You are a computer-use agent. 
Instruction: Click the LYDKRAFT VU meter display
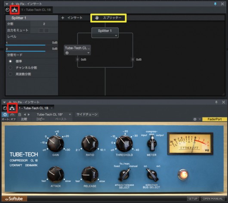190,143
